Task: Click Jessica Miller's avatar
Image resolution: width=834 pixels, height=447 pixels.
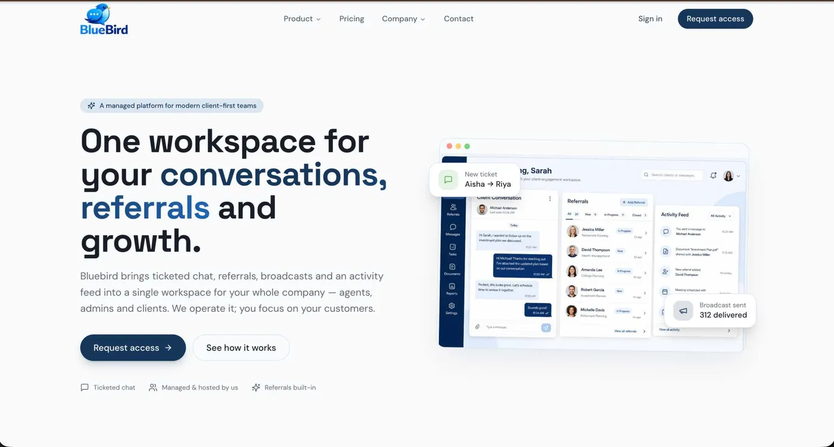Action: (572, 232)
